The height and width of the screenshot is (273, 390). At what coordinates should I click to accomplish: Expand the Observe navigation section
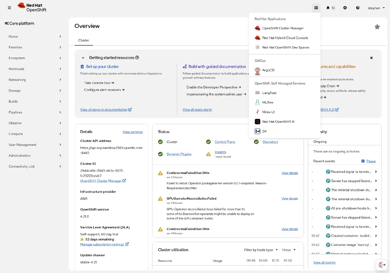pyautogui.click(x=35, y=123)
